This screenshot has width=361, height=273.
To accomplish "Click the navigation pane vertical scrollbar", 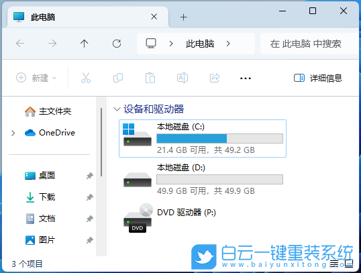I will (x=101, y=142).
